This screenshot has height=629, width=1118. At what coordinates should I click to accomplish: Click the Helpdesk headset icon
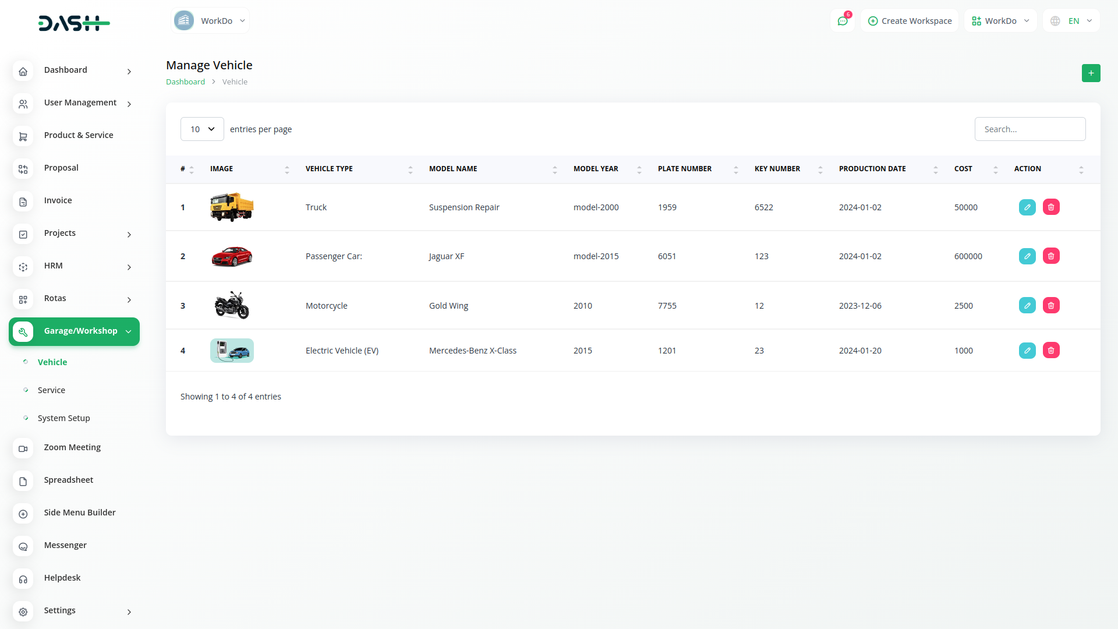[x=23, y=579]
